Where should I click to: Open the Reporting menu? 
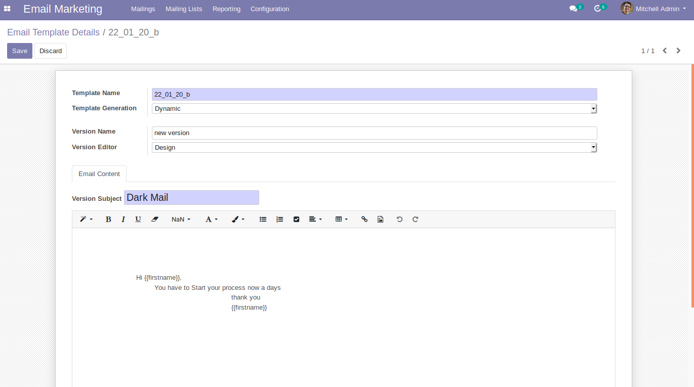click(226, 9)
